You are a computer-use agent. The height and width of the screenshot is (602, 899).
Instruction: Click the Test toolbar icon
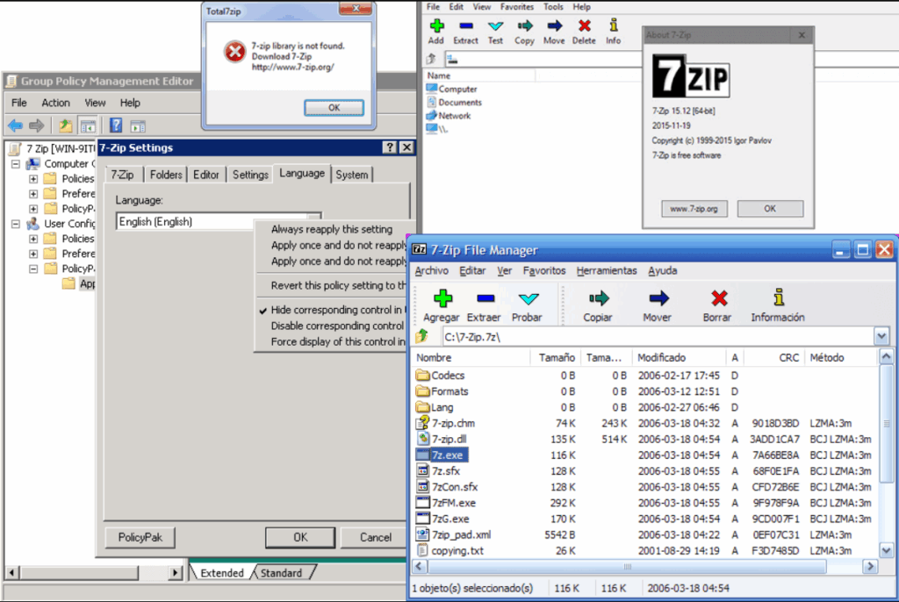(x=495, y=25)
